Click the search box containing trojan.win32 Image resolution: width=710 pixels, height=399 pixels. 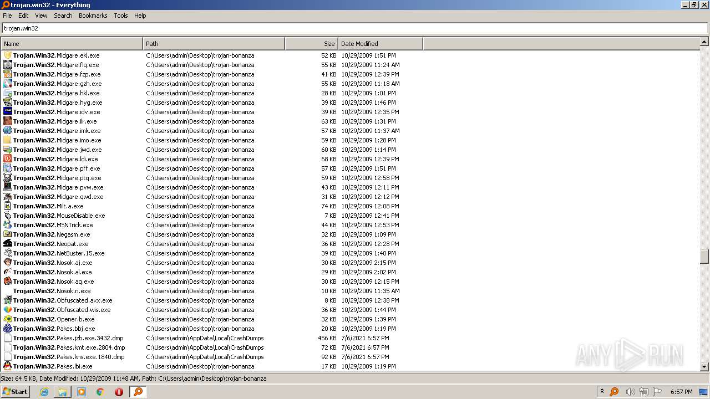355,28
